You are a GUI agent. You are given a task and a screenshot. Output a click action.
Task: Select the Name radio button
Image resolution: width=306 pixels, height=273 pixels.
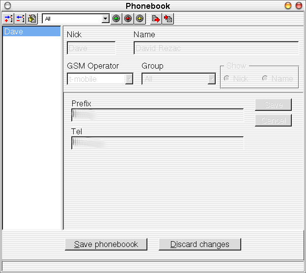pyautogui.click(x=265, y=78)
